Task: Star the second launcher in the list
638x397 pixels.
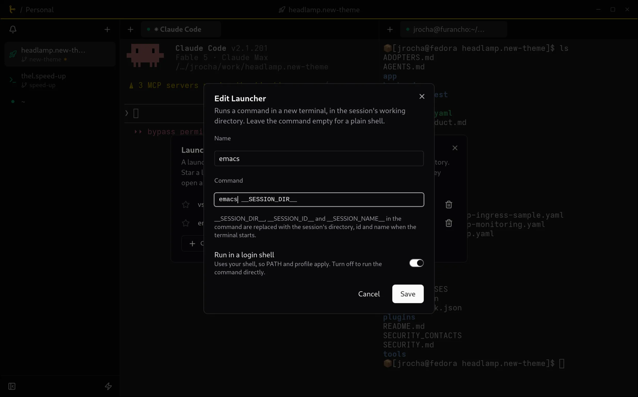Action: pos(186,223)
